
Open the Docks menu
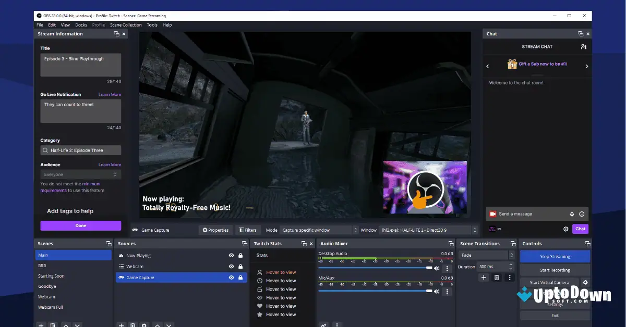click(x=81, y=24)
